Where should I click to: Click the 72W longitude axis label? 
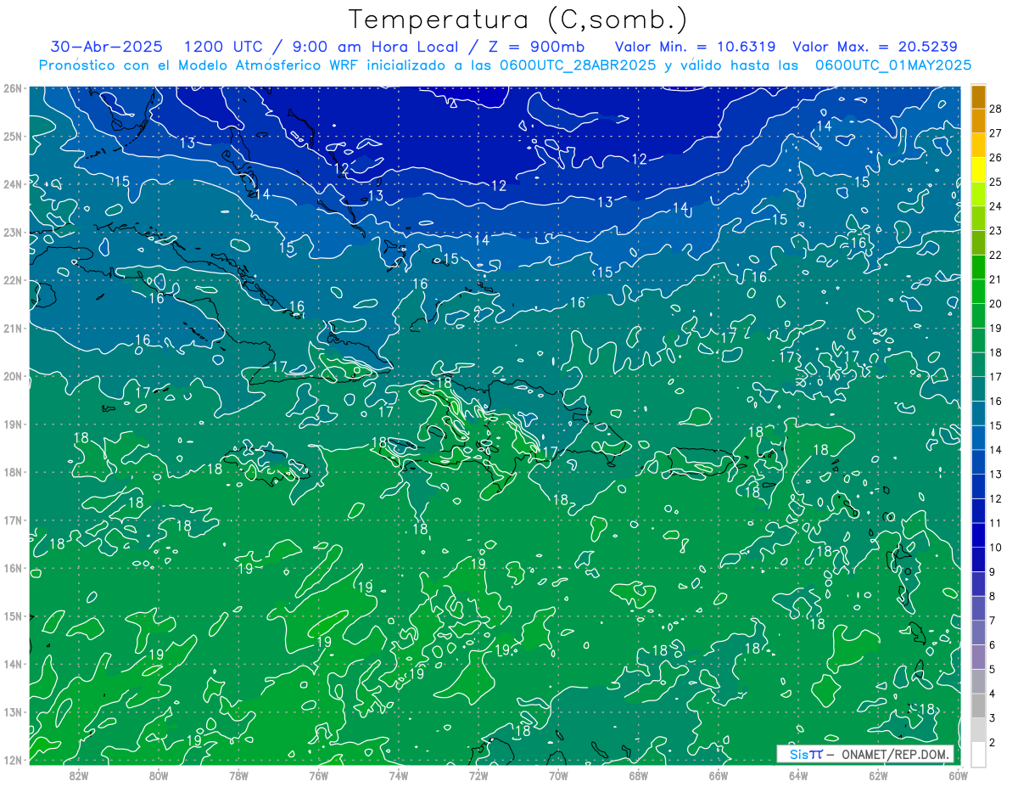coord(478,775)
